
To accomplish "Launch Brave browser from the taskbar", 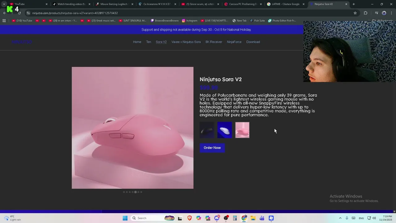I will 189,218.
